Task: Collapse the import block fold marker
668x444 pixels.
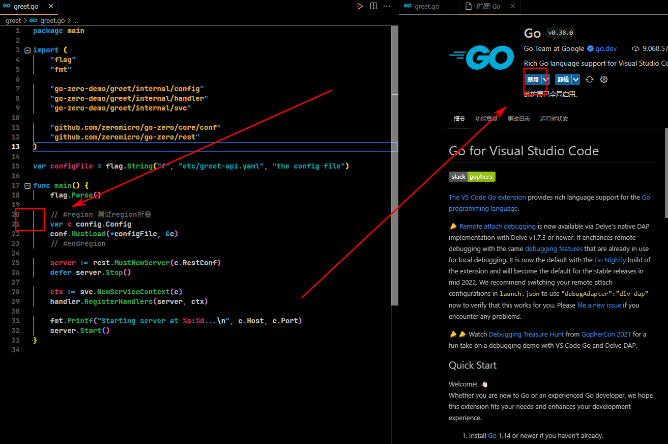Action: click(27, 49)
